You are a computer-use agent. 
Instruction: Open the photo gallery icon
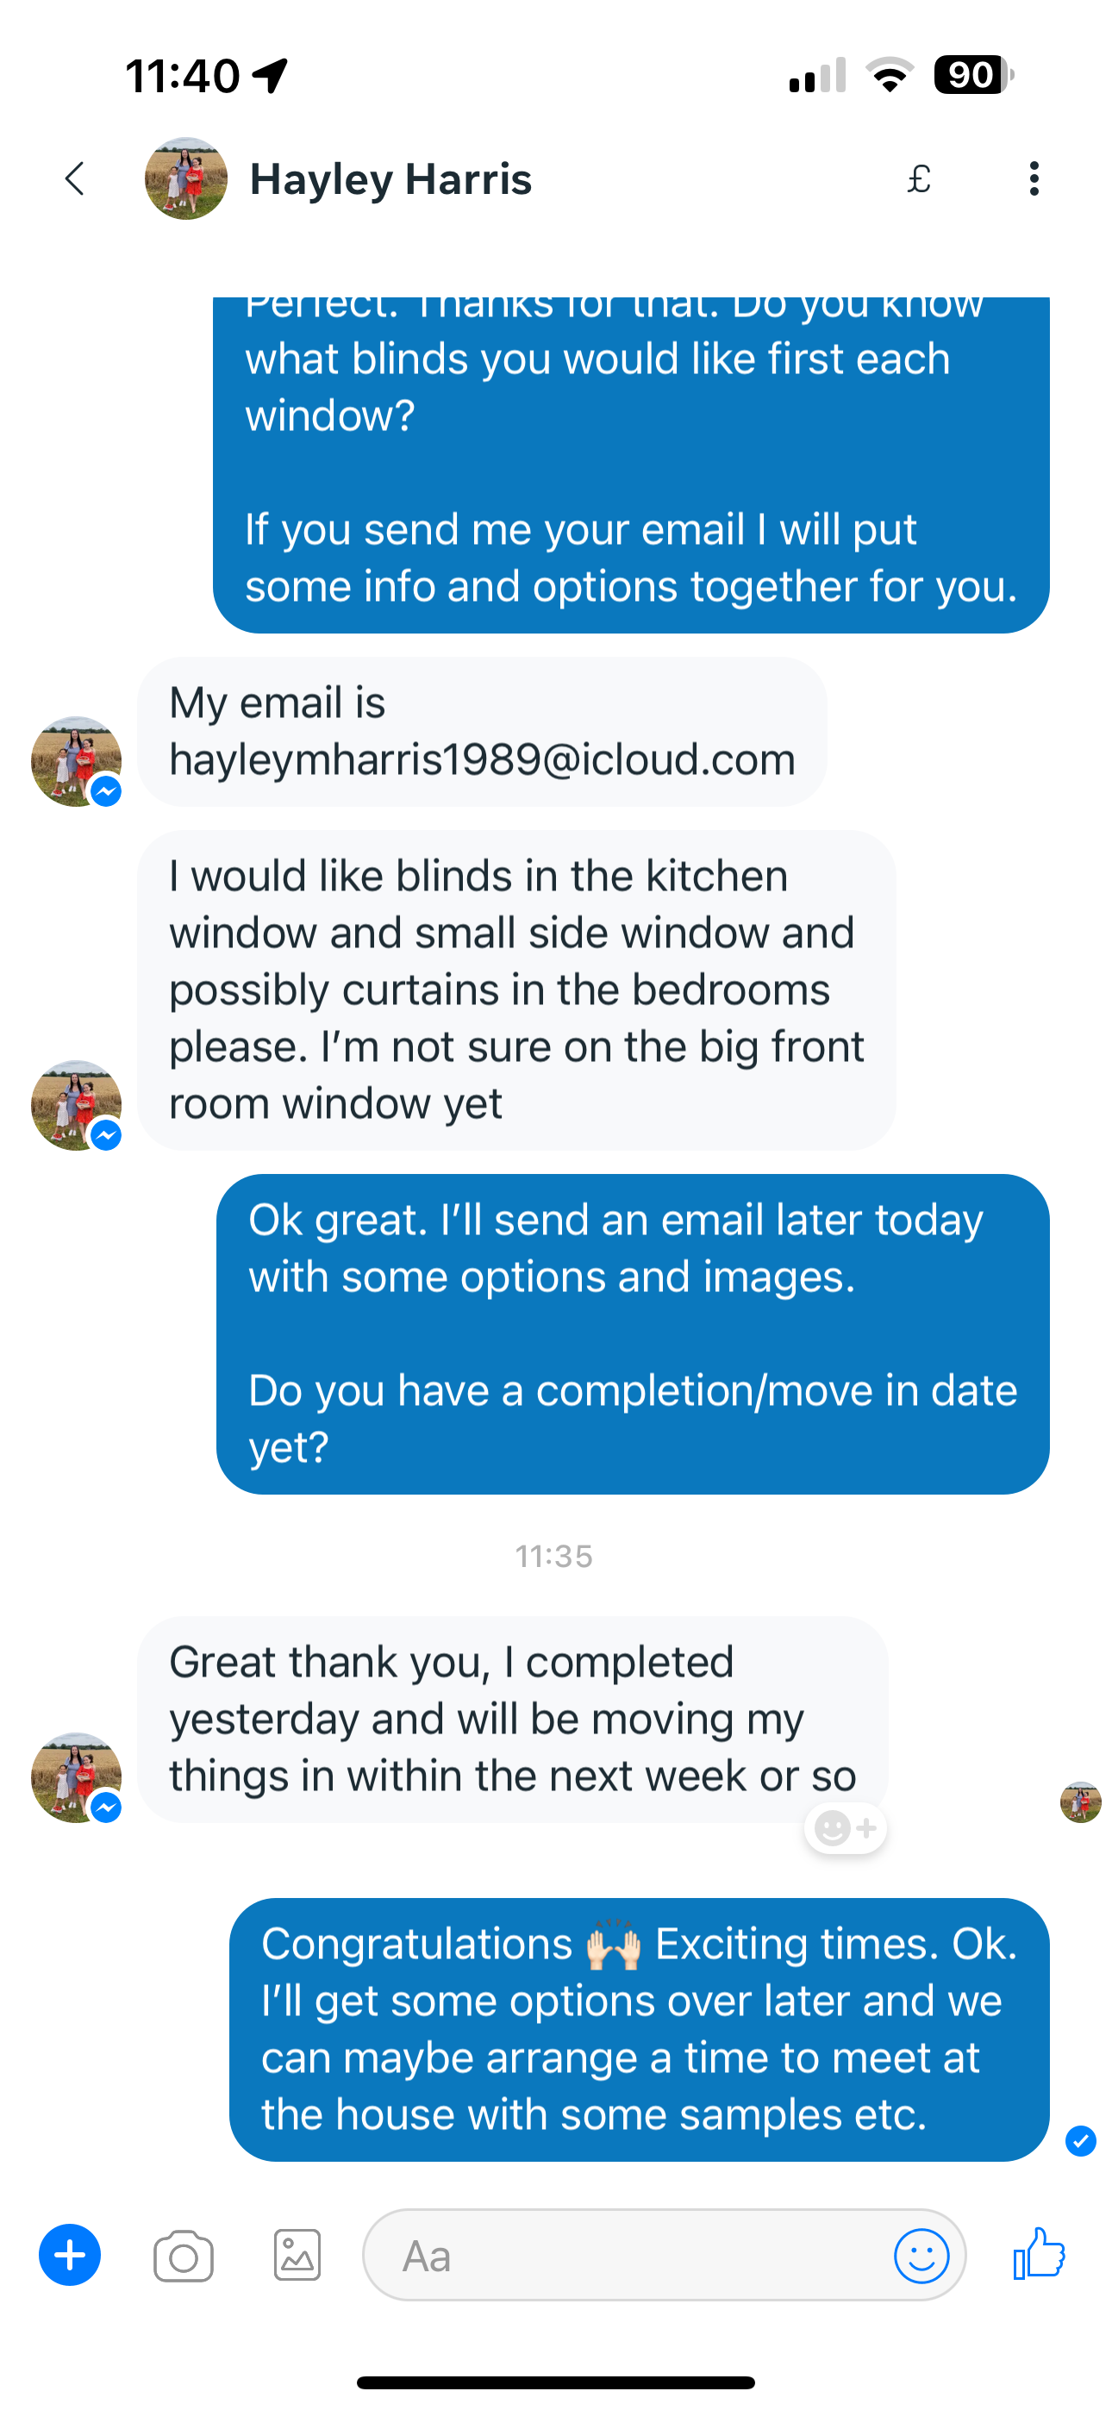[297, 2256]
